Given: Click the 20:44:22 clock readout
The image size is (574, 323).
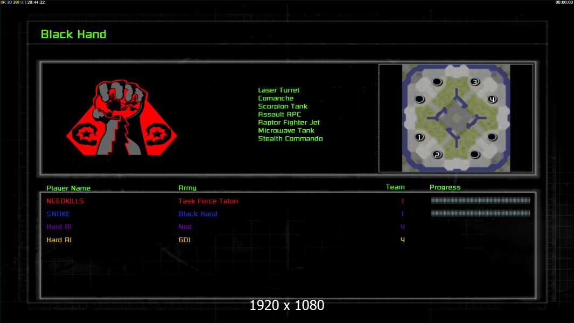Looking at the screenshot, I should coord(36,2).
